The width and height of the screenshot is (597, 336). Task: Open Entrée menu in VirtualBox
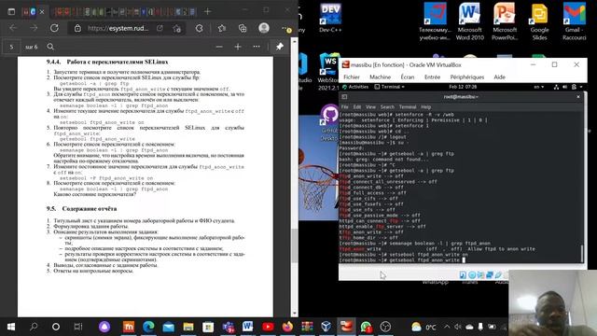[x=432, y=77]
